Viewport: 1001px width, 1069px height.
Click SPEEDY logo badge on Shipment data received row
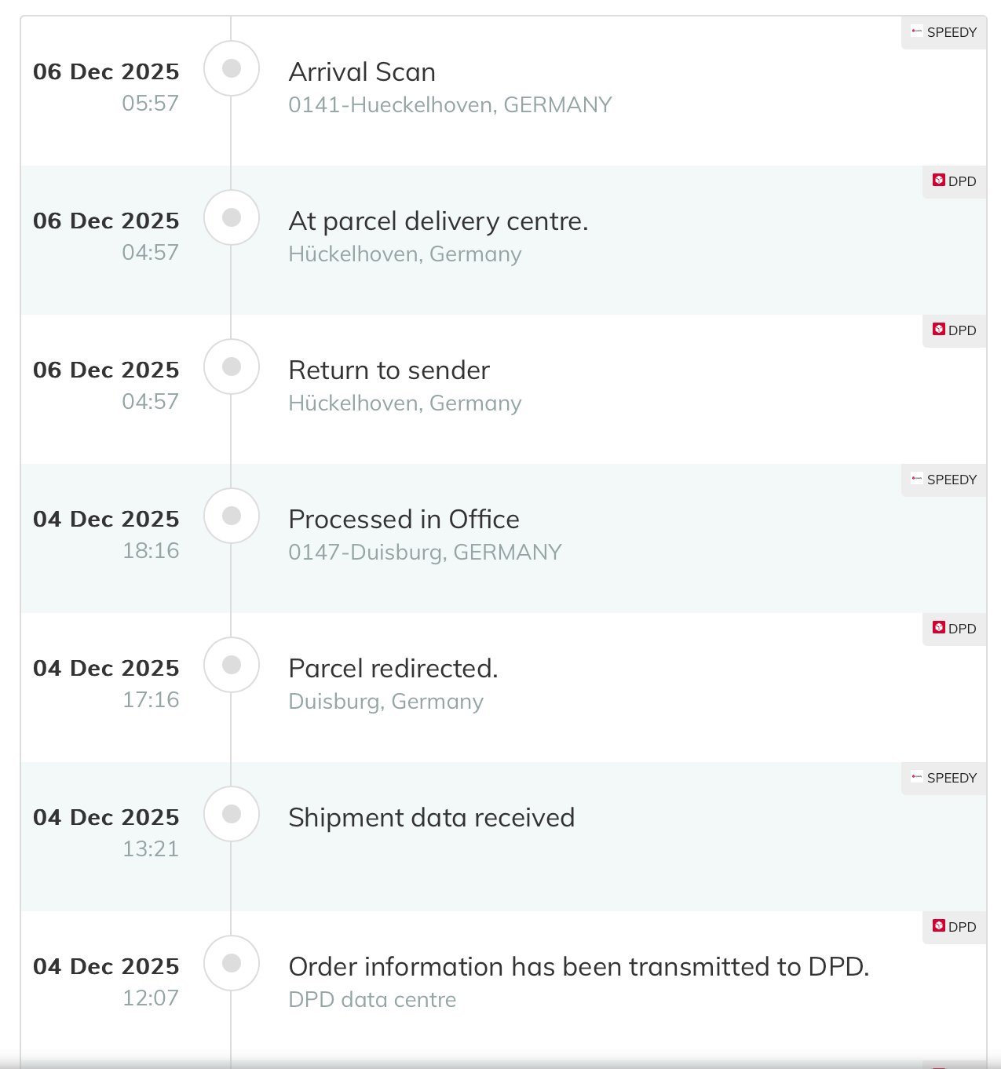pos(943,778)
